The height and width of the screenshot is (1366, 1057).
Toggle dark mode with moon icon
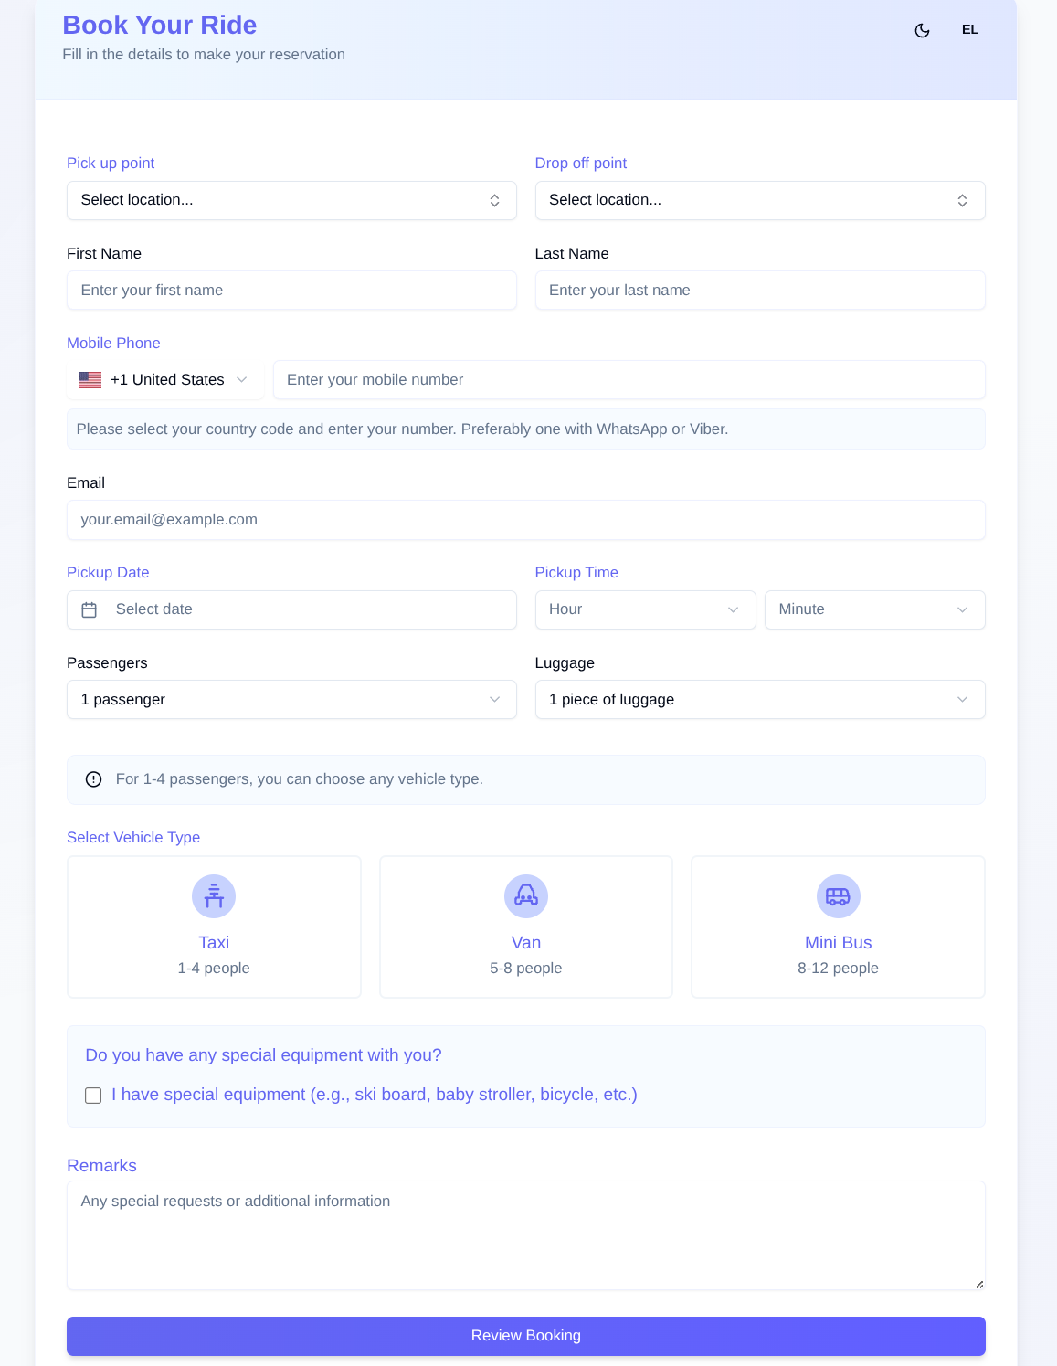click(922, 30)
